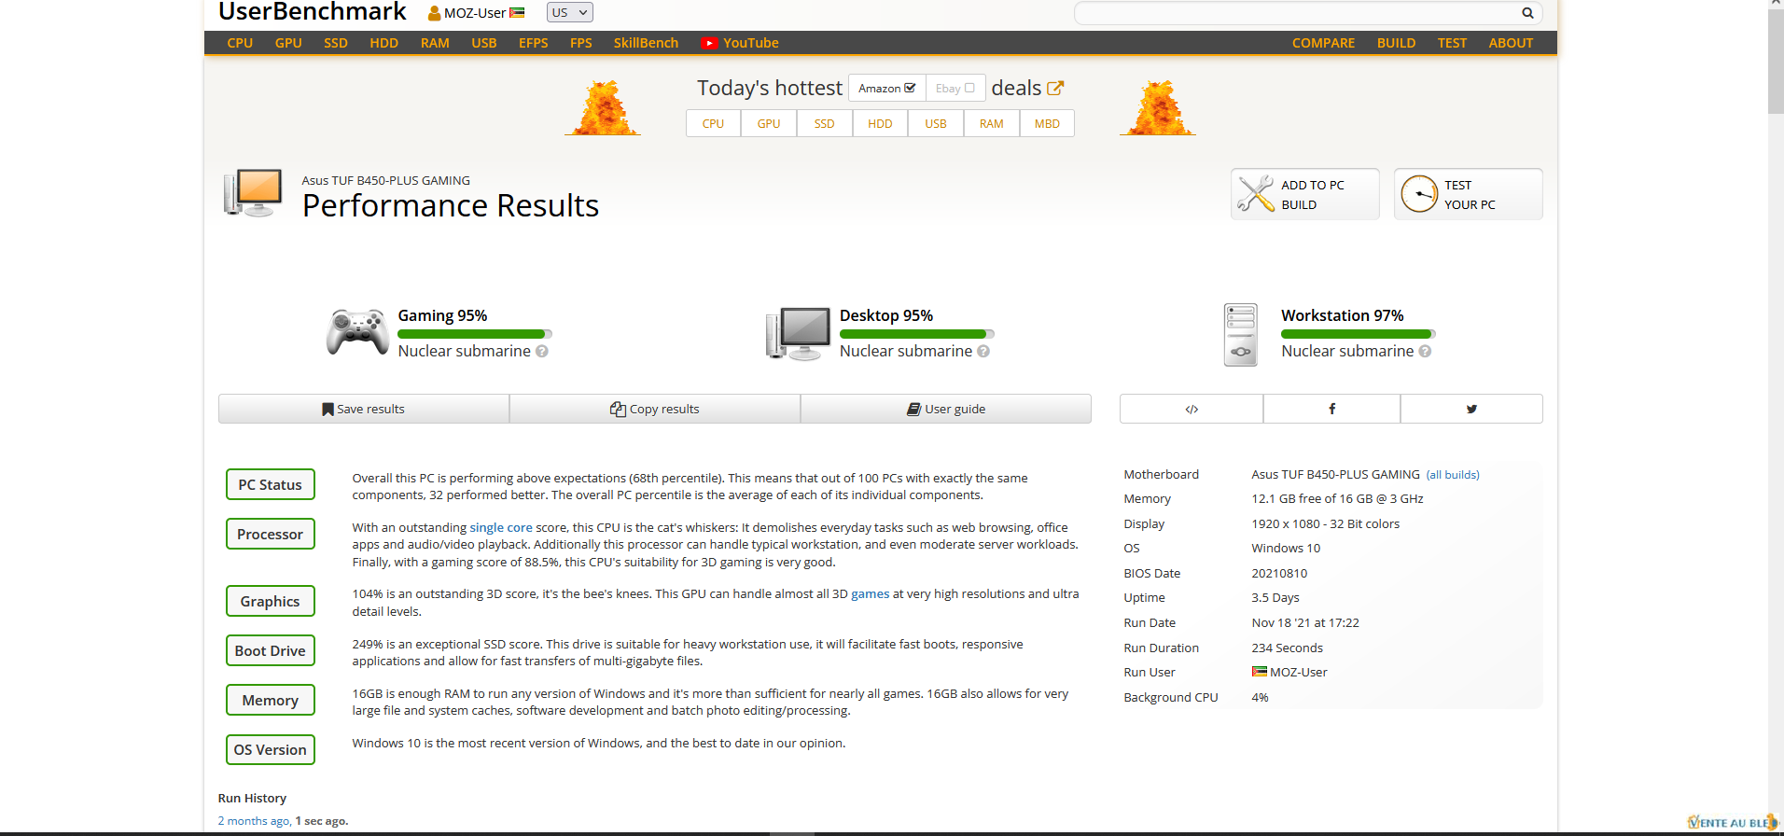
Task: Click the Gaming help question mark
Action: 542,351
